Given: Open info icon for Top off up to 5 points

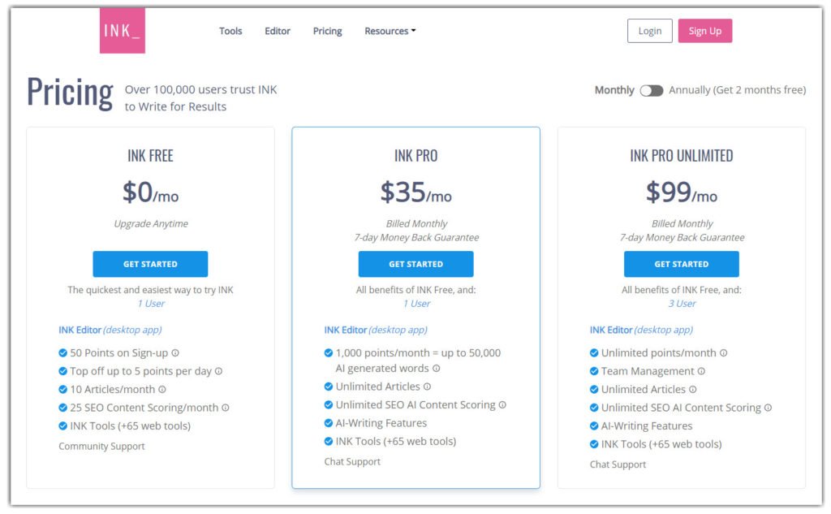Looking at the screenshot, I should 218,371.
